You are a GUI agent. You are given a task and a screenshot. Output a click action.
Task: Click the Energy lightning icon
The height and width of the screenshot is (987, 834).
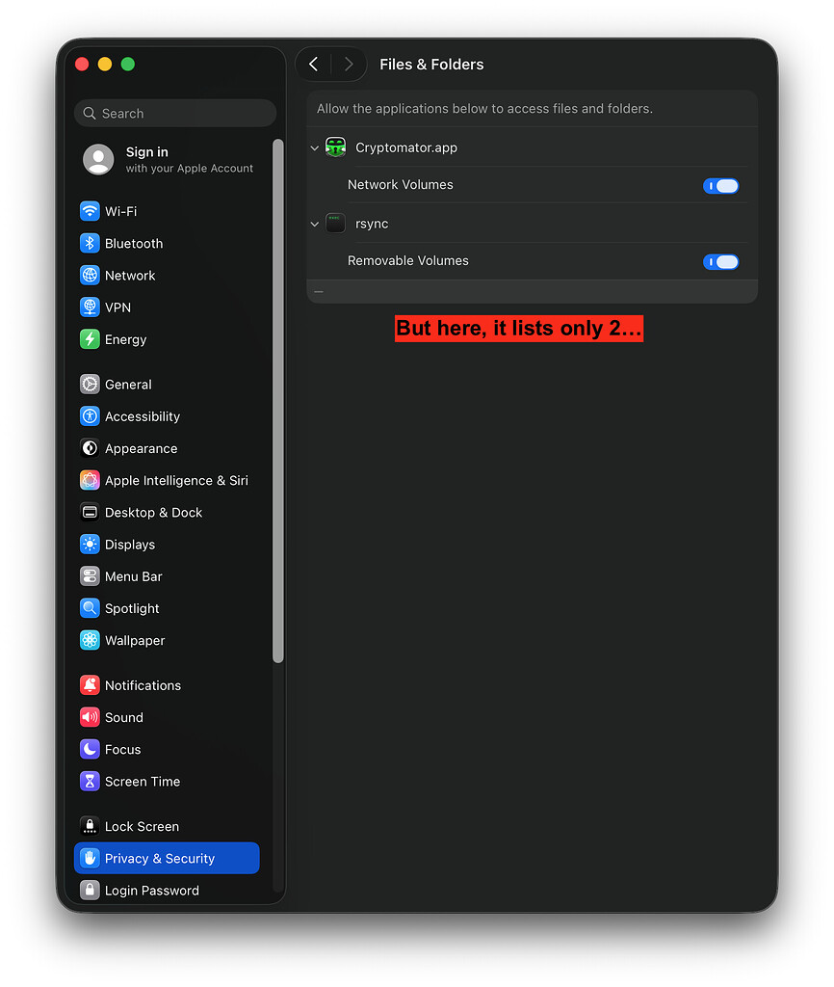pos(90,339)
